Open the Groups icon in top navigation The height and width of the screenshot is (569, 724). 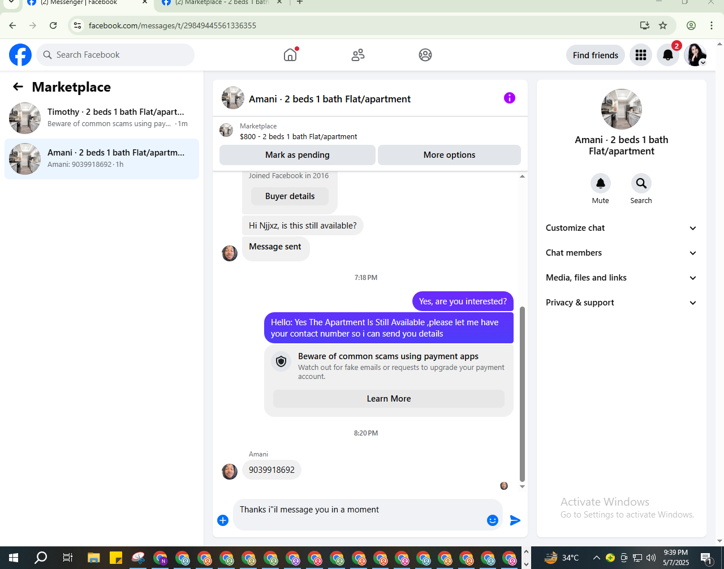coord(425,55)
